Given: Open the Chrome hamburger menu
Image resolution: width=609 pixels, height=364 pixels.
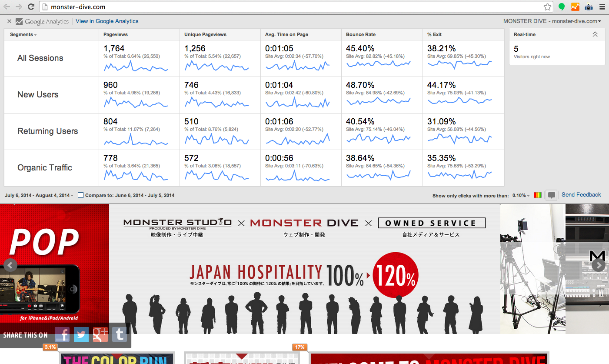Looking at the screenshot, I should click(x=602, y=7).
